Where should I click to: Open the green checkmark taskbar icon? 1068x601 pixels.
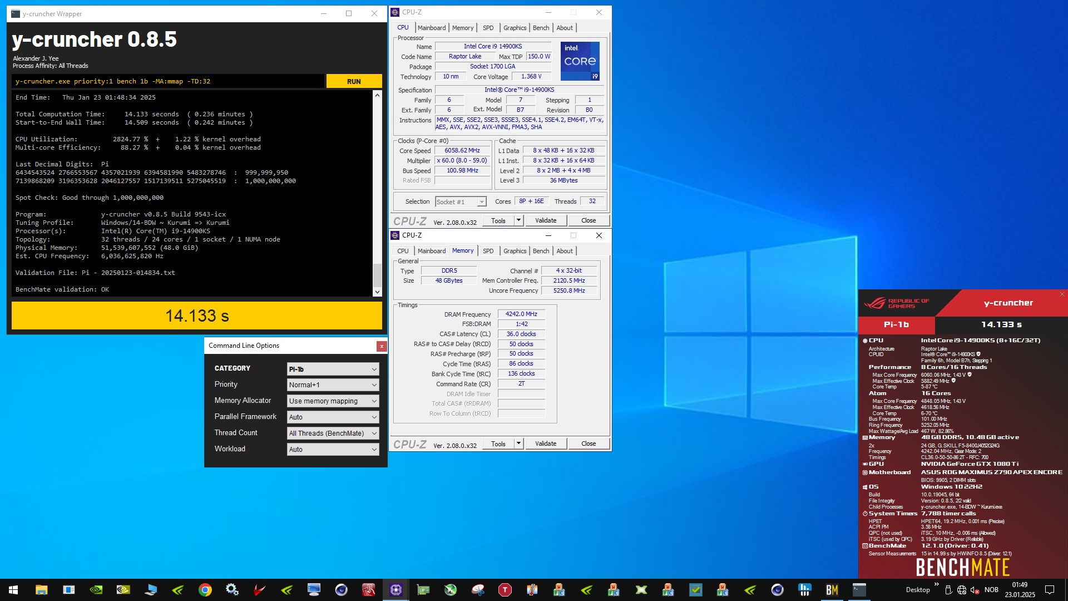(x=696, y=590)
